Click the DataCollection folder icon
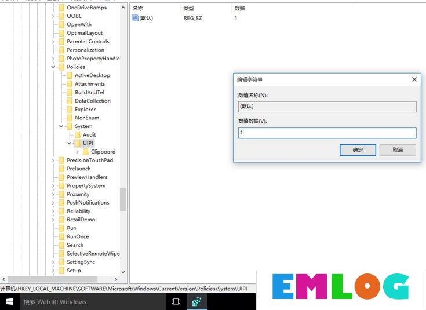Image resolution: width=426 pixels, height=310 pixels. click(x=70, y=101)
